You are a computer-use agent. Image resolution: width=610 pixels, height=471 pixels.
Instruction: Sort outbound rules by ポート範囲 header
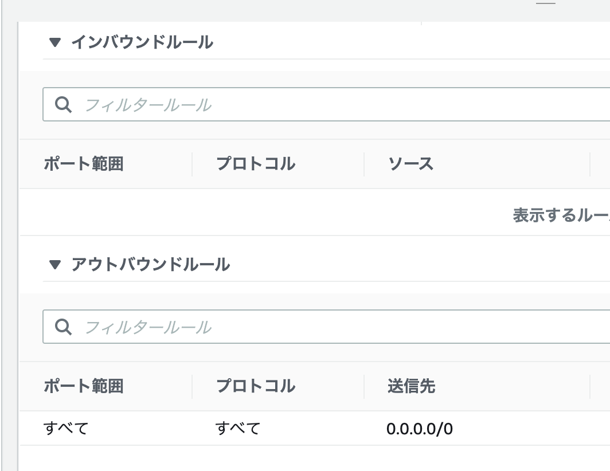(x=84, y=386)
